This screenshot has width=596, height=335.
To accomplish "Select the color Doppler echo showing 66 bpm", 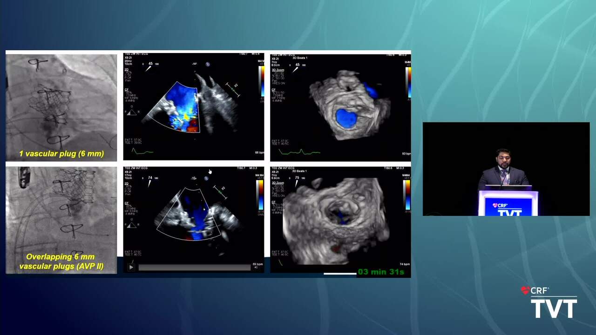I will (194, 107).
